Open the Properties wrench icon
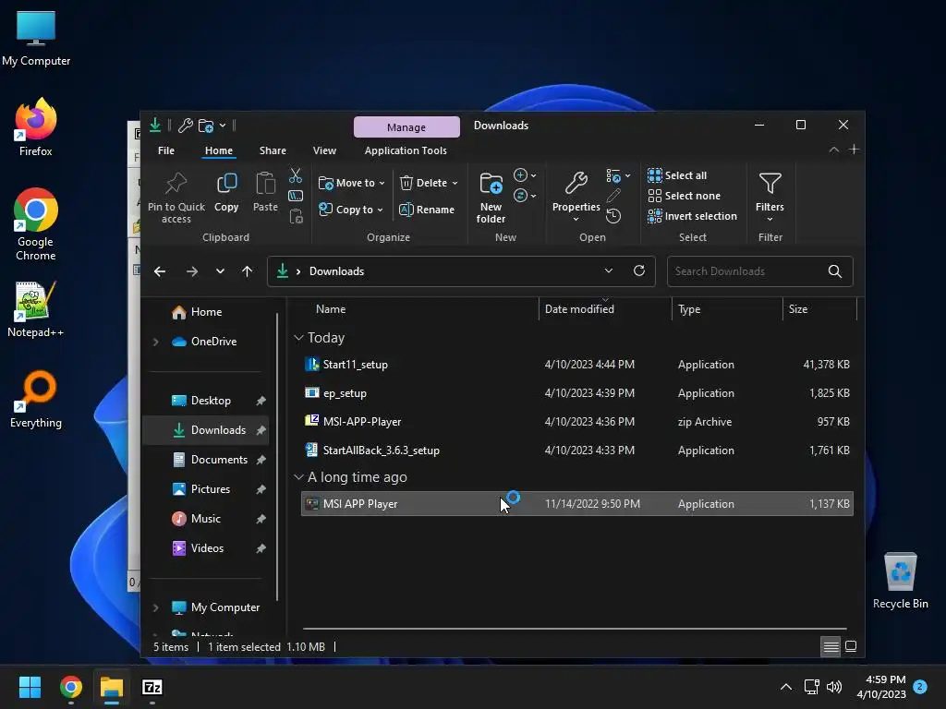Image resolution: width=946 pixels, height=709 pixels. 576,184
